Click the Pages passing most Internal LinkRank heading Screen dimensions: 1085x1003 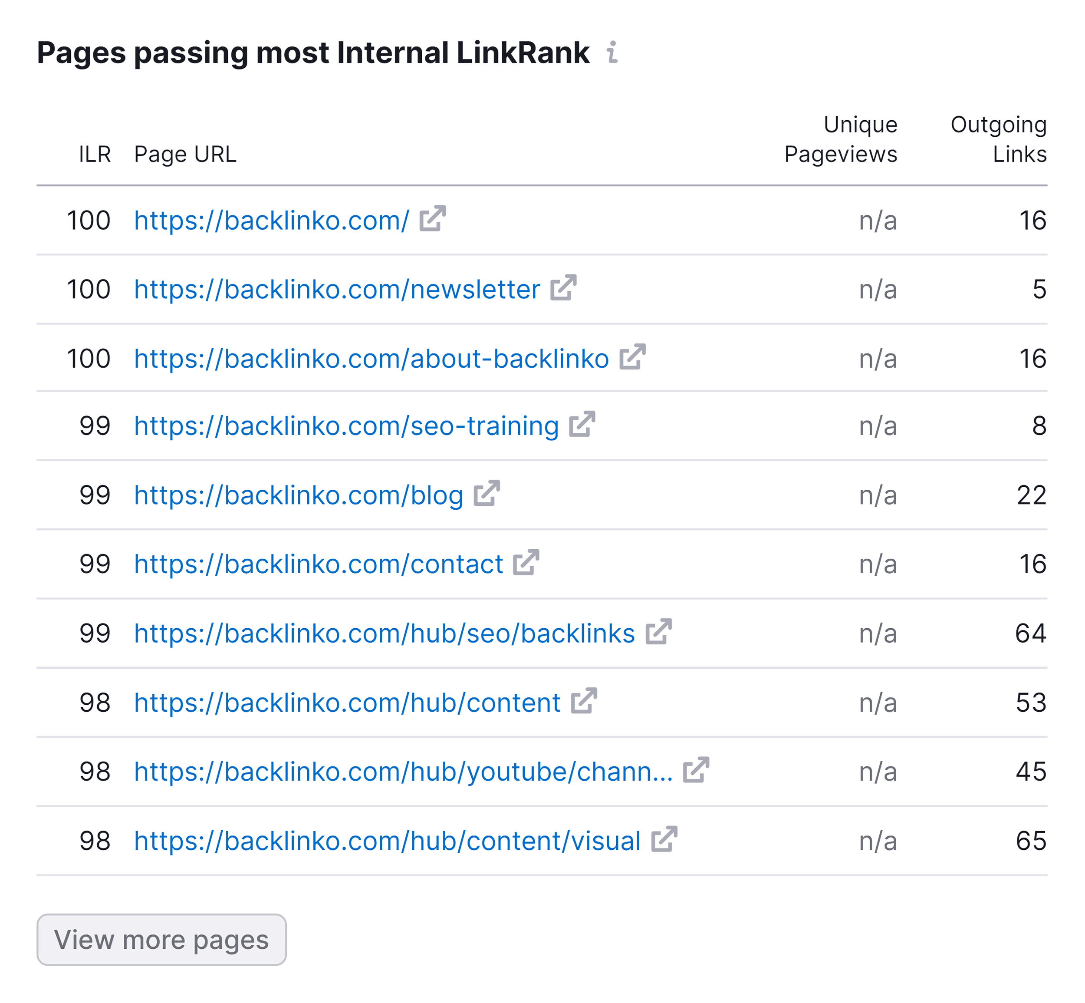(x=313, y=53)
